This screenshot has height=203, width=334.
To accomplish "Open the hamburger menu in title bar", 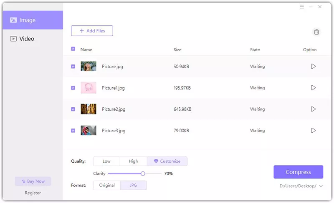I will pos(302,7).
